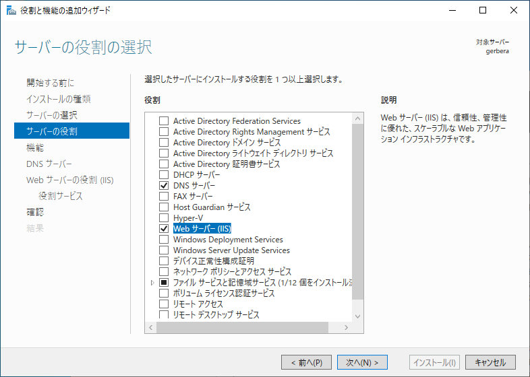Click the roles list scroll up arrow
Viewport: 530px width, 377px height.
(357, 118)
